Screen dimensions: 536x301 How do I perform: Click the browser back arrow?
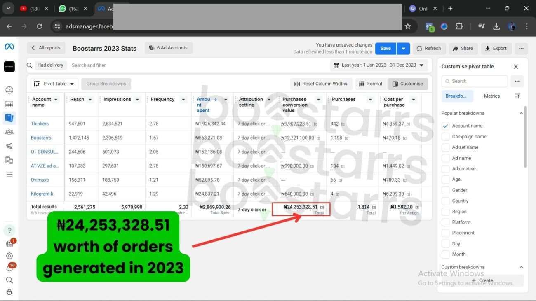pos(9,26)
